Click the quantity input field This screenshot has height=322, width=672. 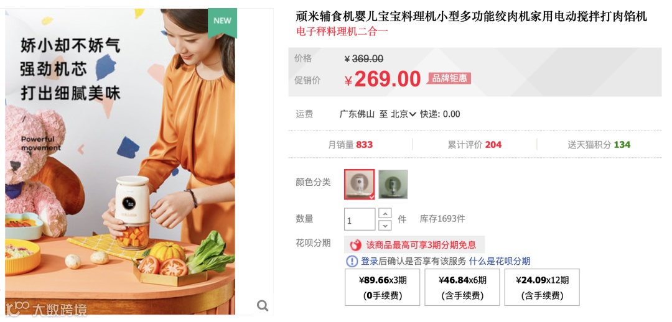click(x=360, y=219)
